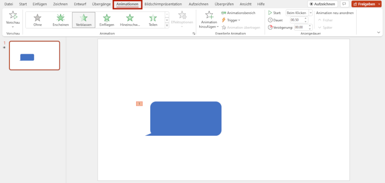Expand the full animation gallery
The image size is (385, 183).
(167, 25)
